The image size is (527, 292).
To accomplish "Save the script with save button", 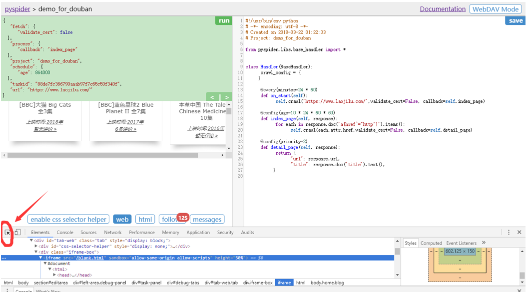I will pyautogui.click(x=515, y=20).
